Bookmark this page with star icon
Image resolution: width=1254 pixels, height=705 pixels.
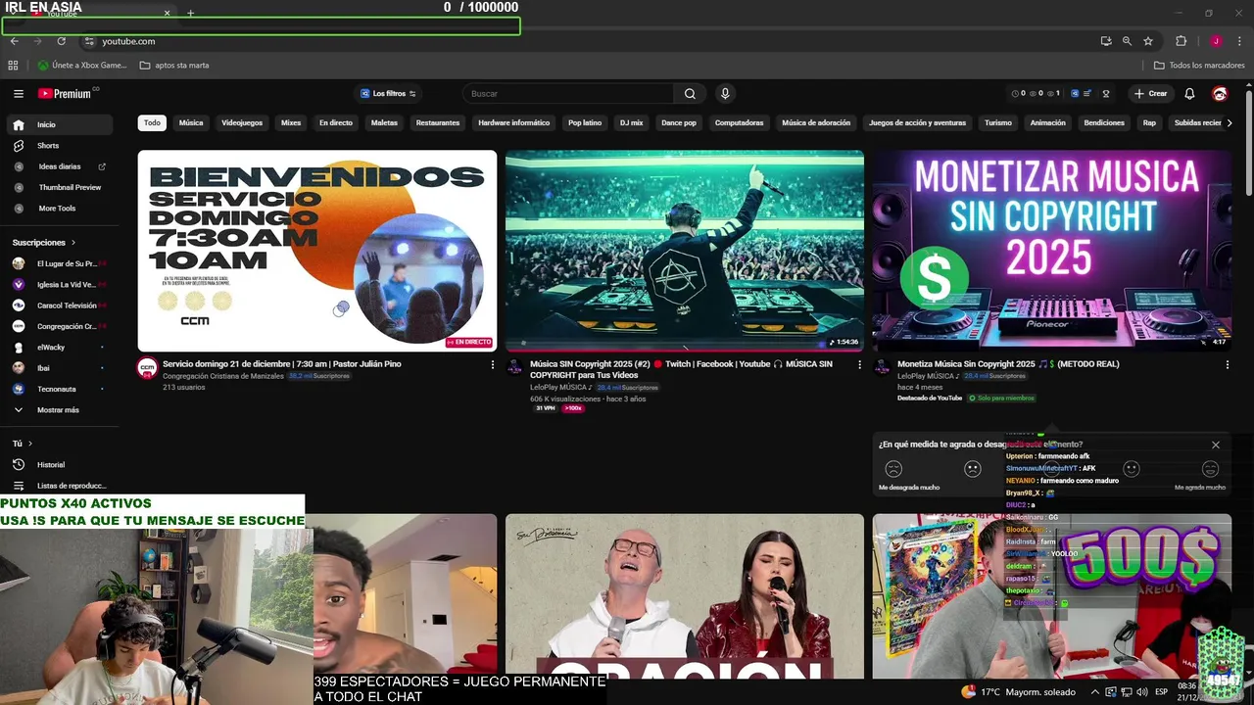[1148, 41]
